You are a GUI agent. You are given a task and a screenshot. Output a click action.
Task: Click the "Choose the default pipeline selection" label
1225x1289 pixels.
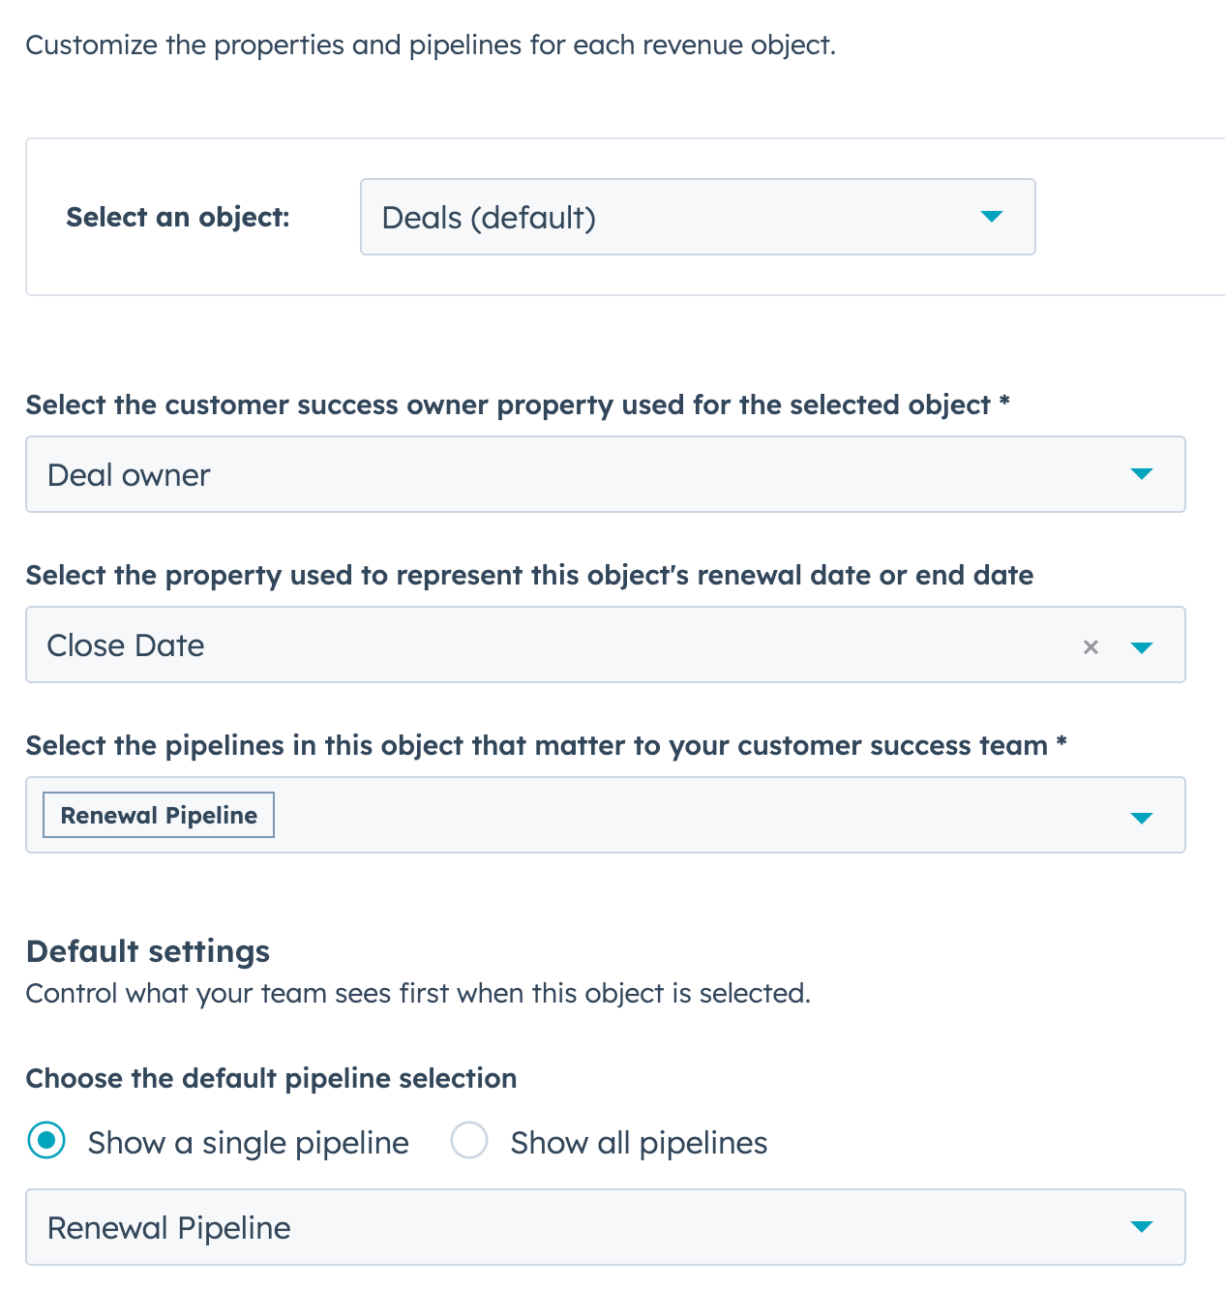(x=271, y=1078)
